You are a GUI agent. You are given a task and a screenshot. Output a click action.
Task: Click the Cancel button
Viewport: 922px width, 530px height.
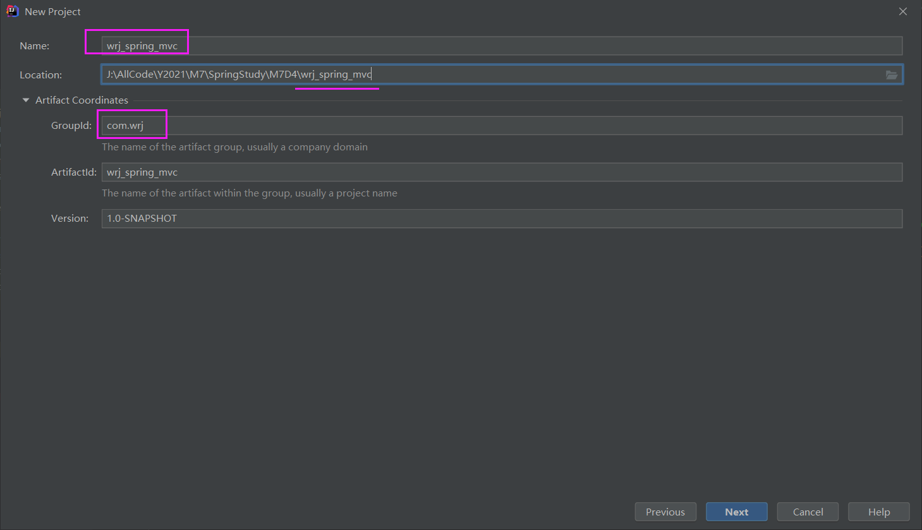tap(808, 512)
